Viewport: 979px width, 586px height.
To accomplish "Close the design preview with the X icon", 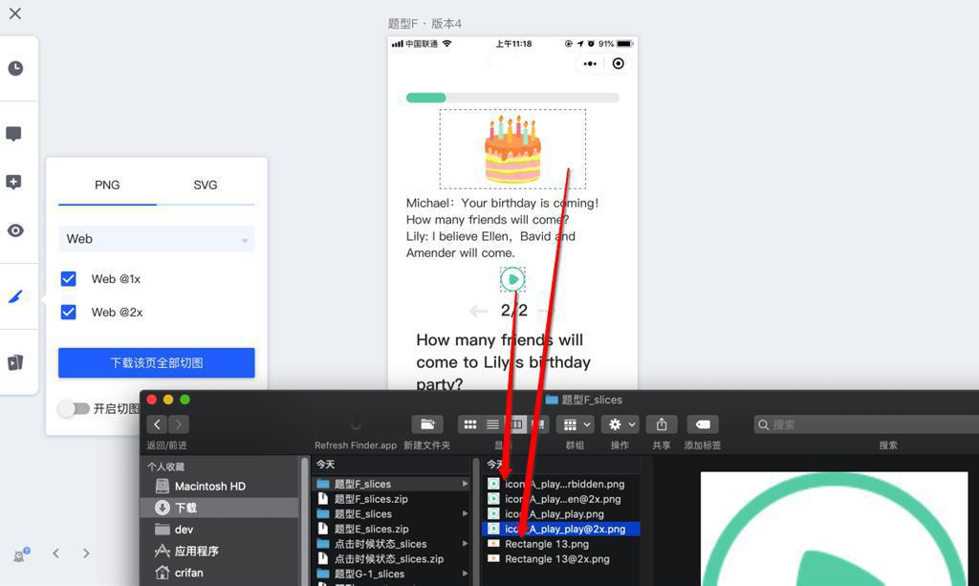I will coord(15,13).
